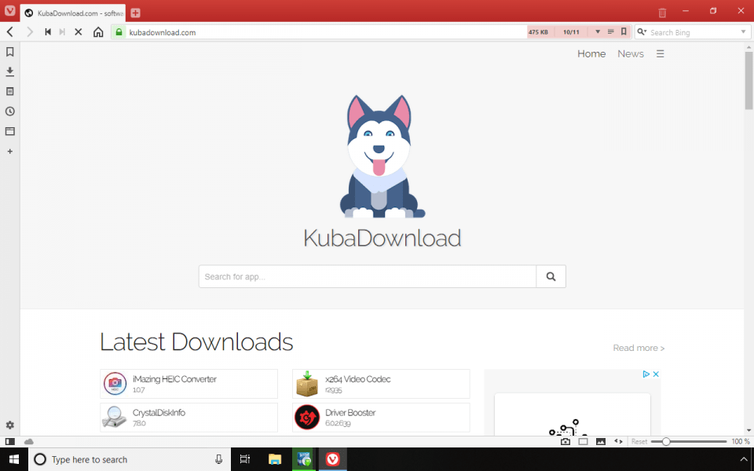This screenshot has width=754, height=471.
Task: Open the Window side panel
Action: click(9, 131)
